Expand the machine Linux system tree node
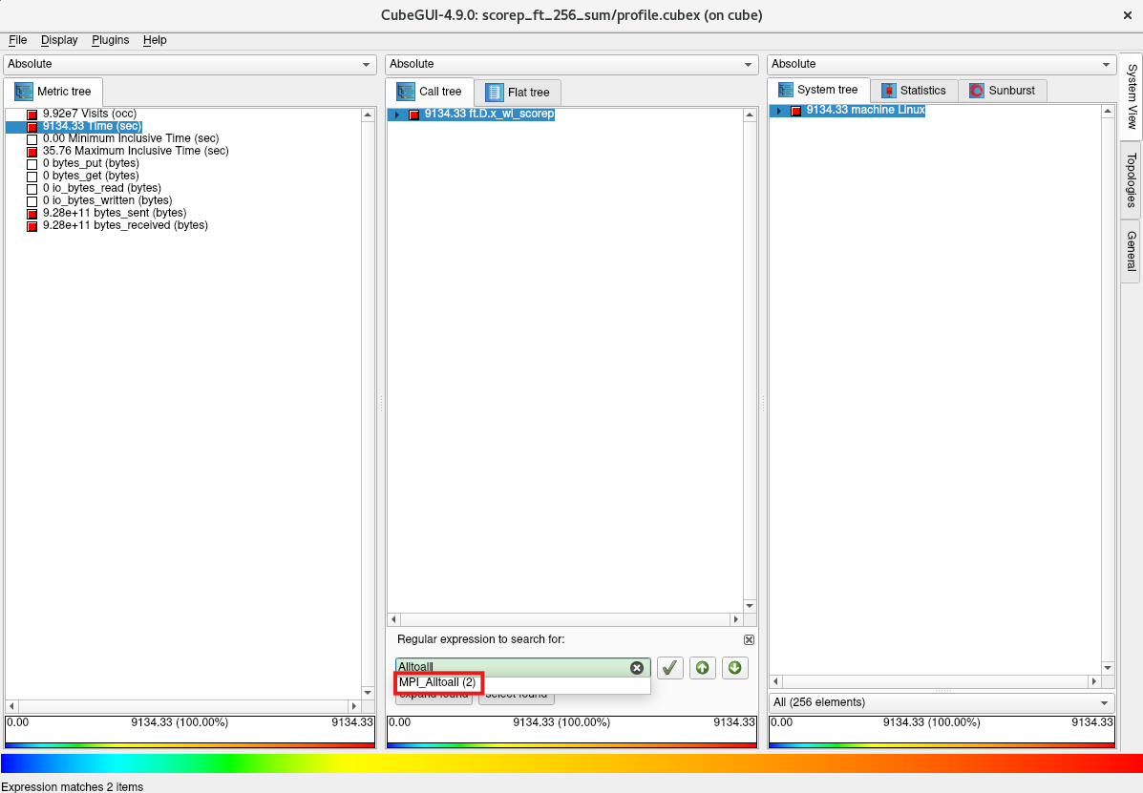The width and height of the screenshot is (1143, 793). click(x=779, y=111)
